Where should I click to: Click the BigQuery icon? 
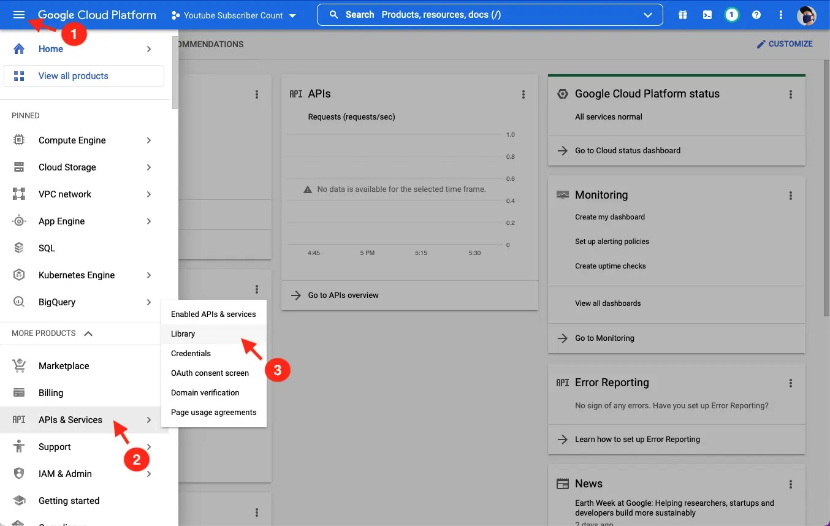pyautogui.click(x=19, y=302)
